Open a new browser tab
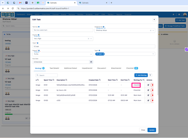Viewport: 188px width, 138px height. point(111,3)
